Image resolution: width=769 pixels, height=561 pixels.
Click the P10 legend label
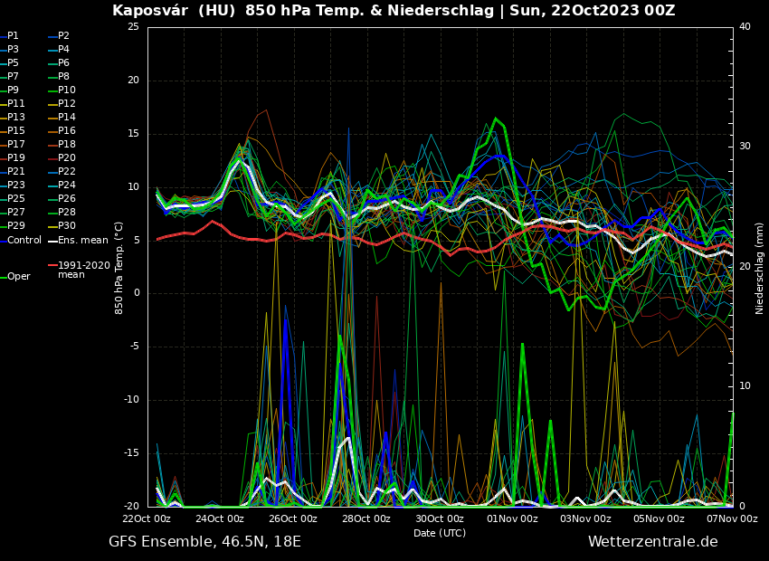(67, 90)
